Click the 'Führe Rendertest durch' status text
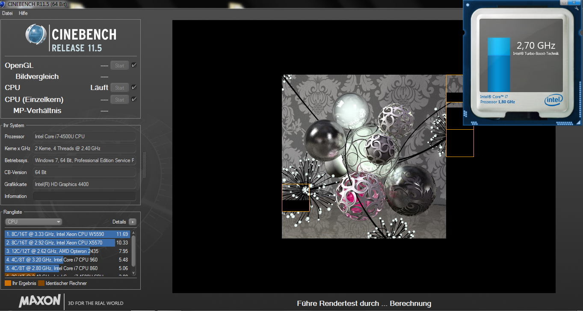Image resolution: width=583 pixels, height=311 pixels. 338,304
